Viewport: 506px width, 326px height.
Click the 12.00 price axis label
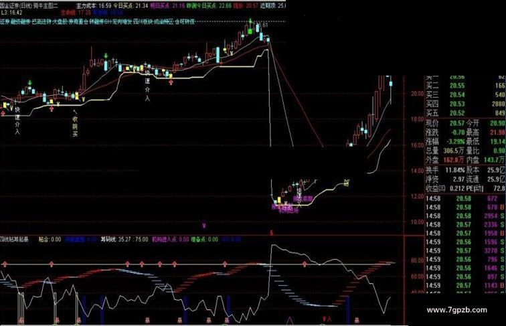coord(417,196)
